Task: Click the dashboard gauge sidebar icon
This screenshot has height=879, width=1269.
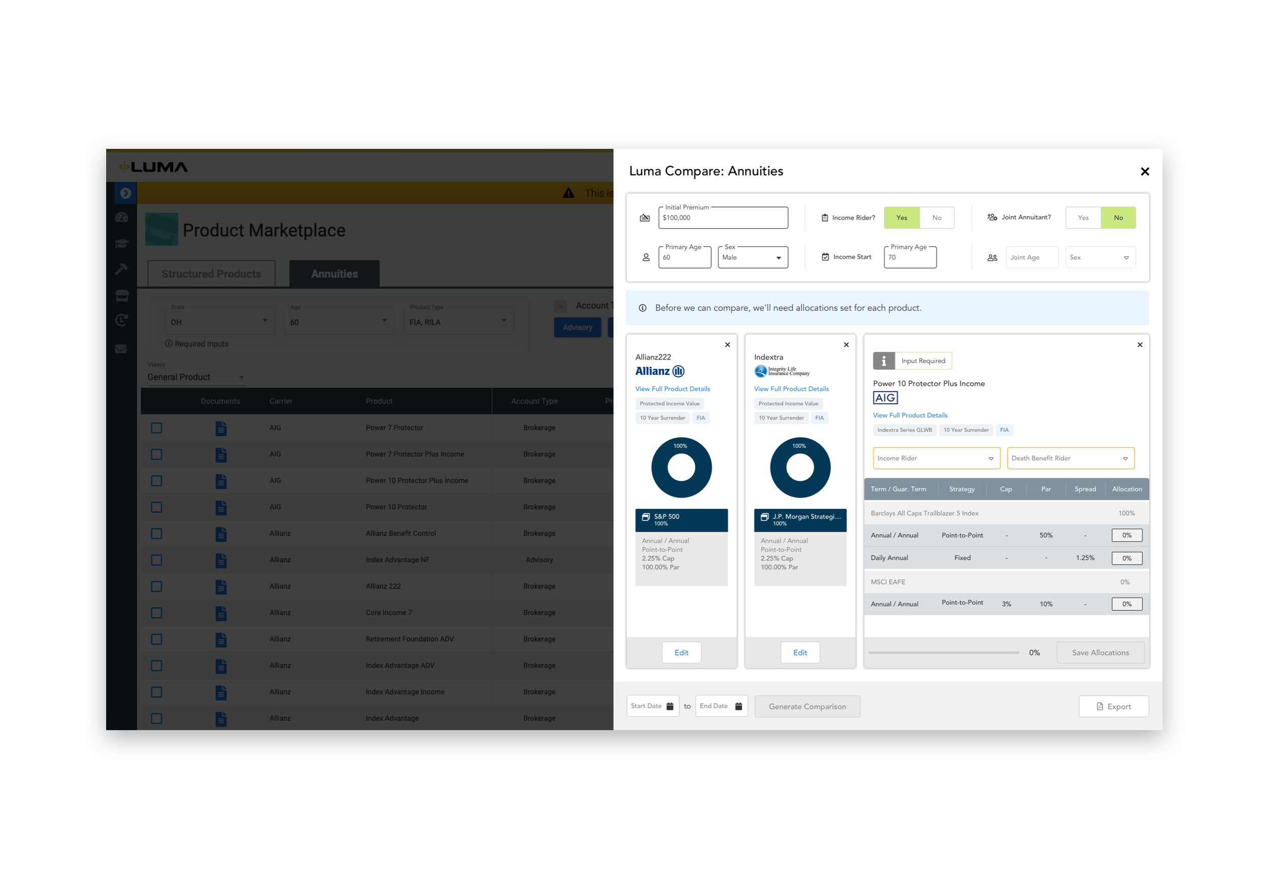Action: (122, 217)
